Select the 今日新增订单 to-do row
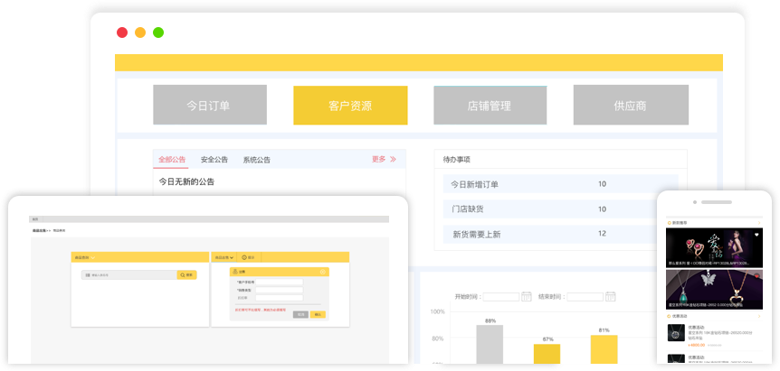The image size is (780, 371). [x=560, y=184]
